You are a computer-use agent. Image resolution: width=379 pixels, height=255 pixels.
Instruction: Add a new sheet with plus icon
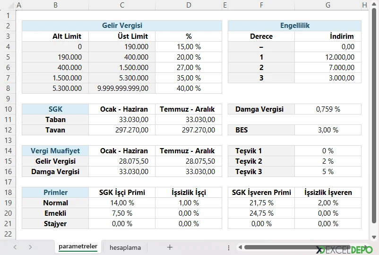coord(170,247)
